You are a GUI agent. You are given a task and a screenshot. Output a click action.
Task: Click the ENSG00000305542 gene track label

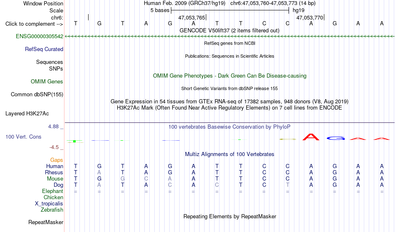[x=39, y=36]
